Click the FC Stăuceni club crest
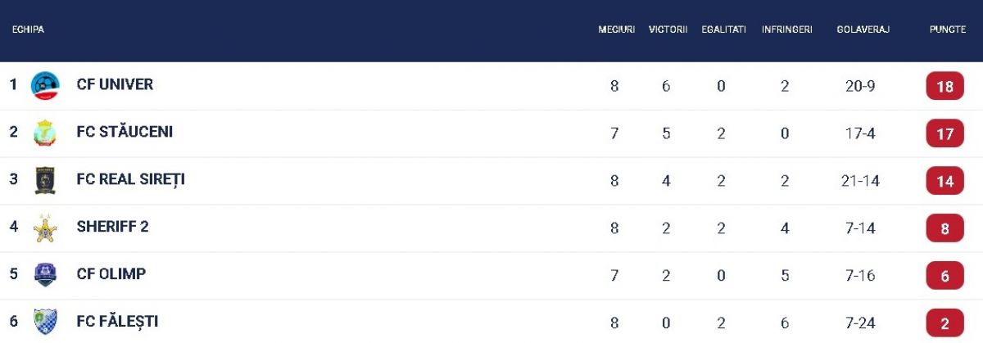Viewport: 983px width, 343px height. (45, 133)
